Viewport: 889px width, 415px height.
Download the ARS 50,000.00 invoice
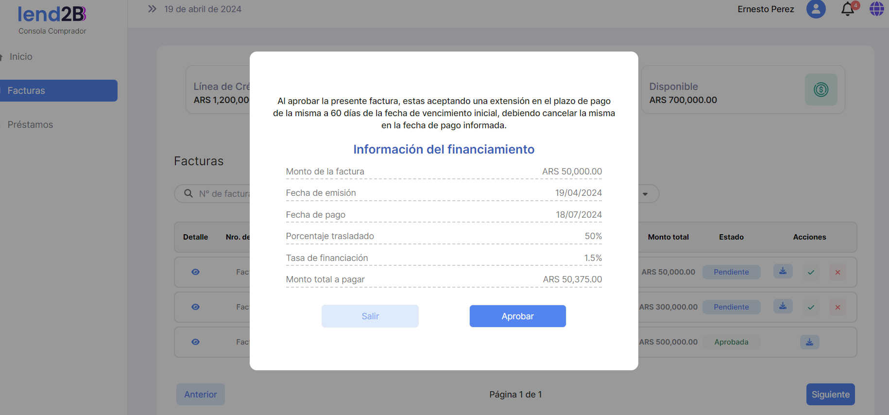coord(783,272)
